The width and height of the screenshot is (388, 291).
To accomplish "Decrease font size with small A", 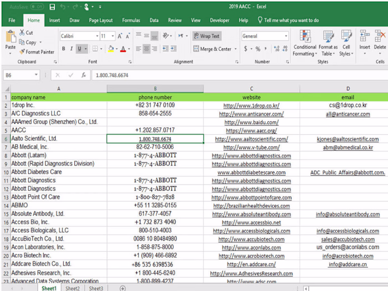I will pos(127,36).
